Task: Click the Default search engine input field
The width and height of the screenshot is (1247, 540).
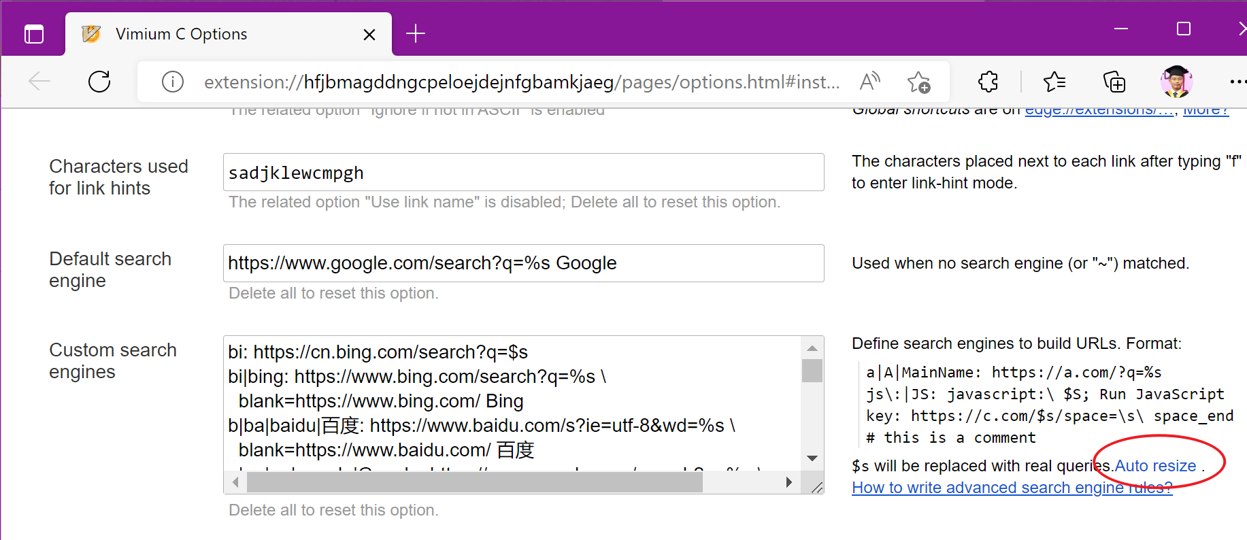Action: coord(523,263)
